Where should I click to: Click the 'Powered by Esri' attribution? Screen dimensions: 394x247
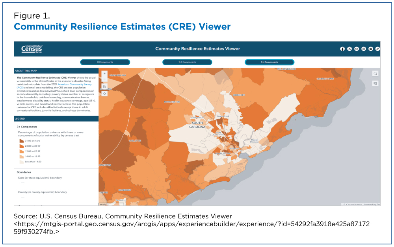tap(372, 205)
